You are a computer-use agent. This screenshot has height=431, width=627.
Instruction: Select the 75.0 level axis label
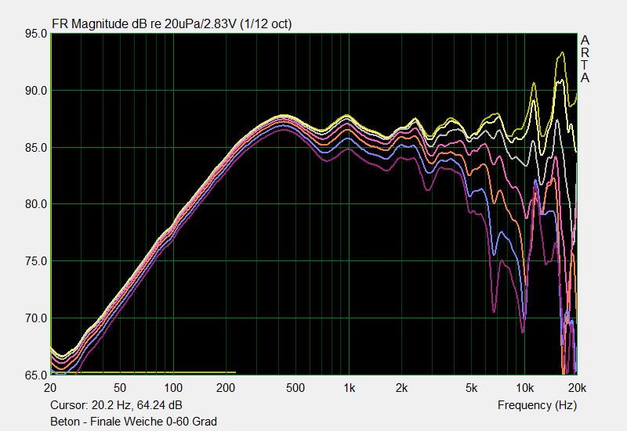[x=36, y=261]
